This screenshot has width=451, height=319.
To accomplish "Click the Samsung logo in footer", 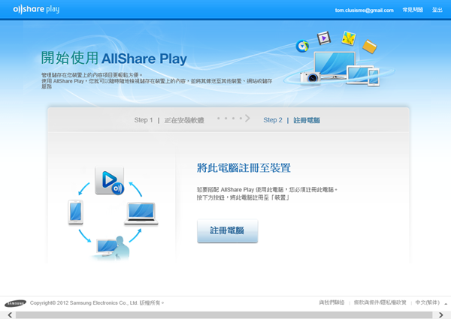I will [x=15, y=303].
